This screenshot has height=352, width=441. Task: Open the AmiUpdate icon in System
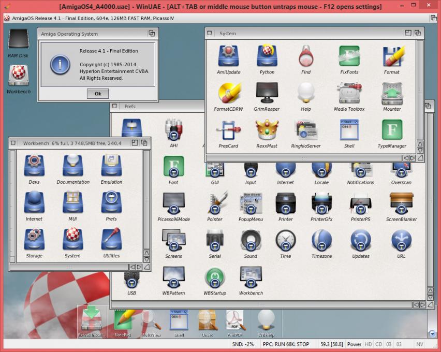click(228, 57)
